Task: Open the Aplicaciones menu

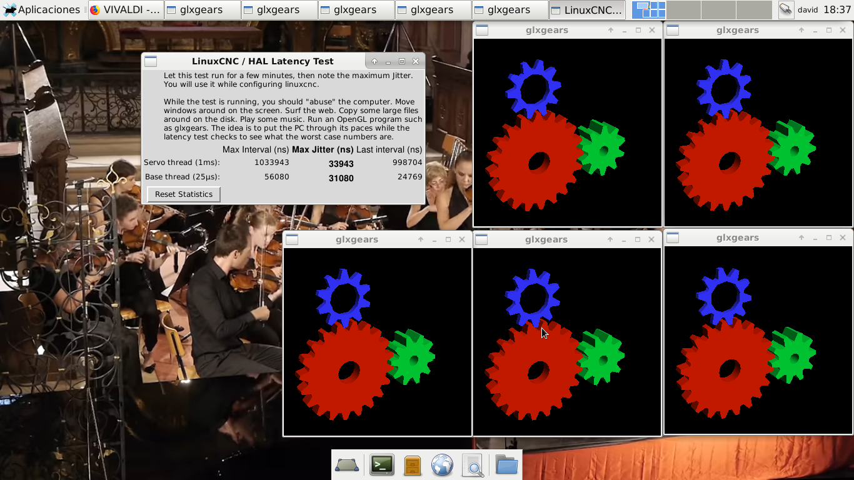Action: [x=42, y=10]
